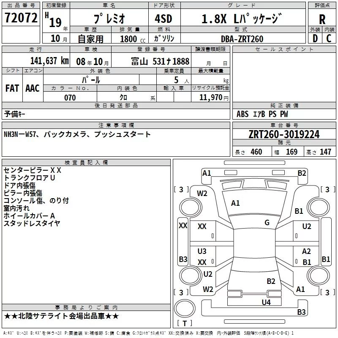Click chassis number ZRT260-3019224
The image size is (338, 338).
click(284, 134)
